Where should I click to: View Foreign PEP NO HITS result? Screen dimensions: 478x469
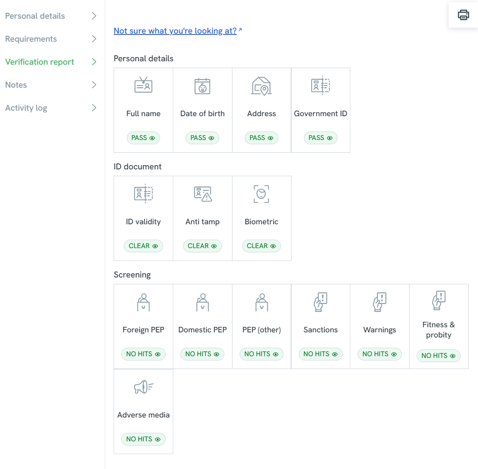pos(143,354)
